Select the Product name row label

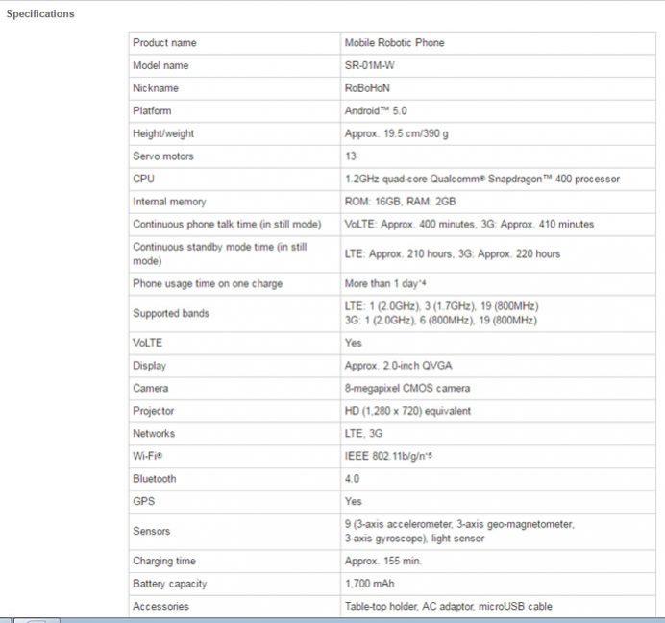click(164, 43)
